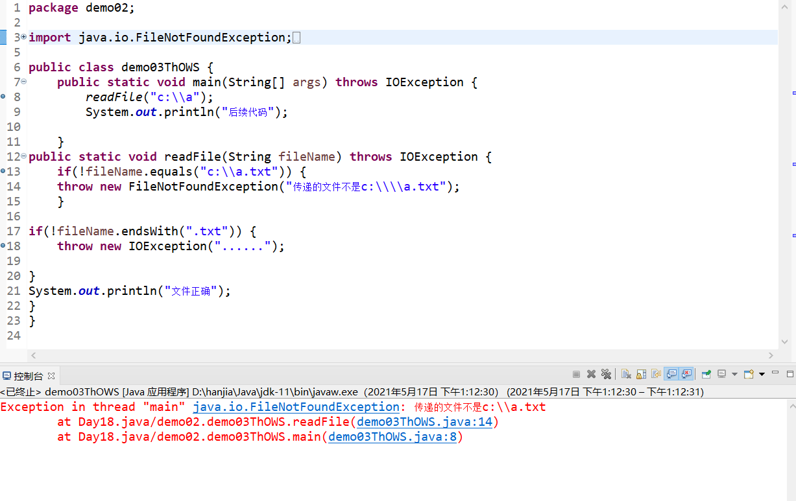The image size is (796, 501).
Task: Pin the console with green pushpin icon
Action: 706,374
